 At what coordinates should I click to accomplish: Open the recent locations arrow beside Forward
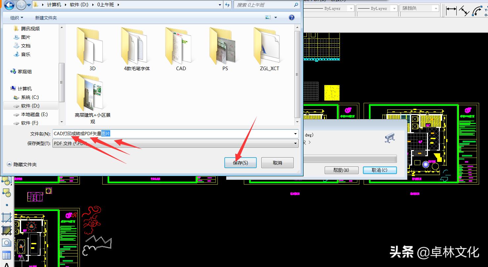[x=29, y=5]
